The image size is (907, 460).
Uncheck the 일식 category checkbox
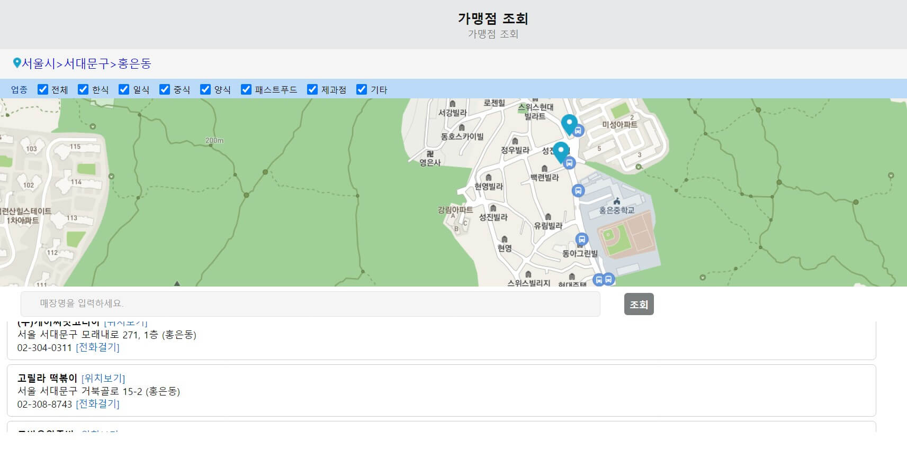pos(124,89)
